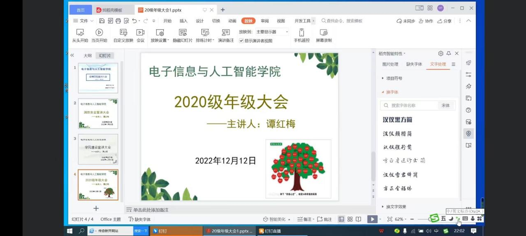Start 屏幕录制 screen recording

[x=324, y=32]
